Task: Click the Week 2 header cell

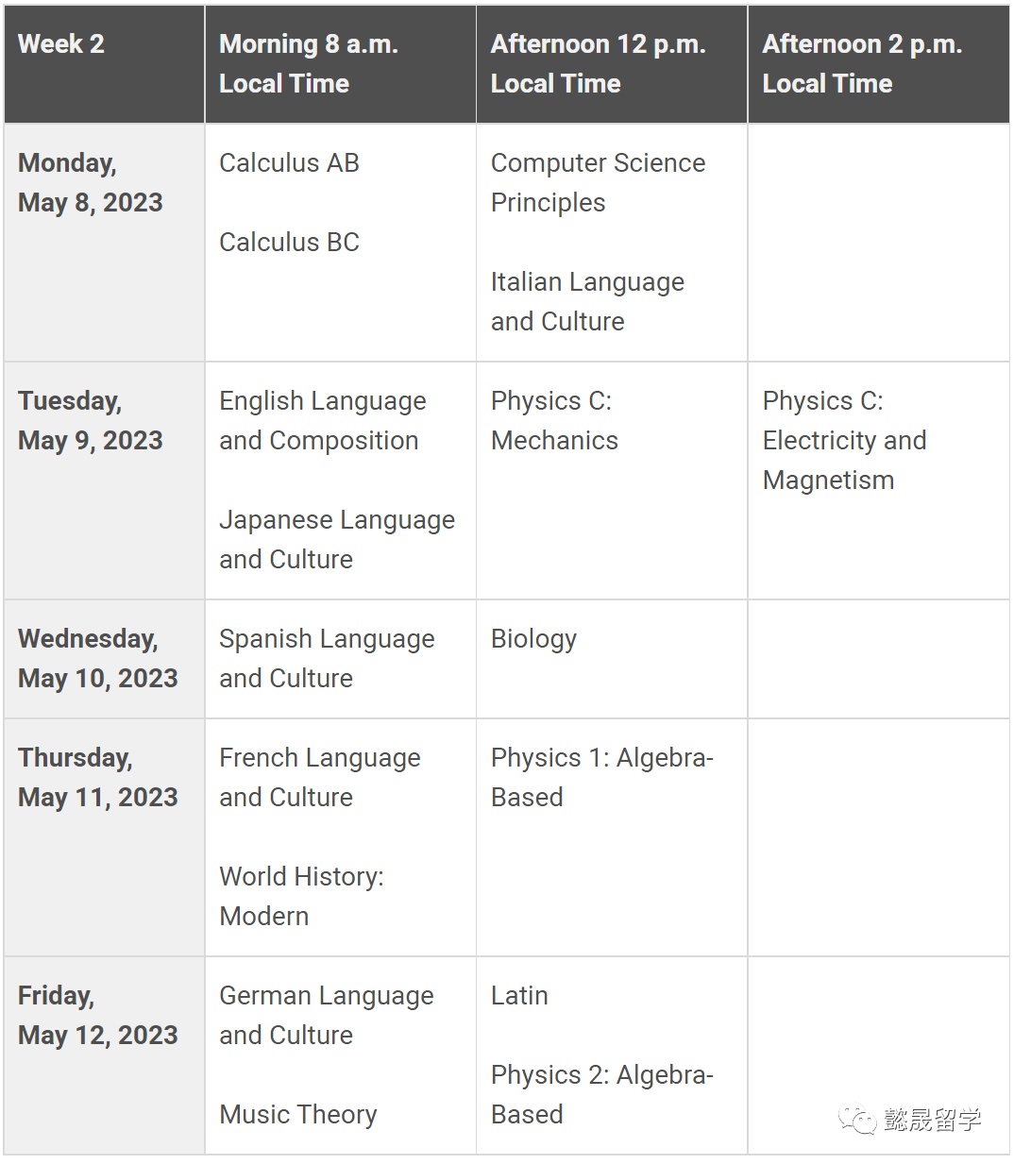Action: (61, 44)
